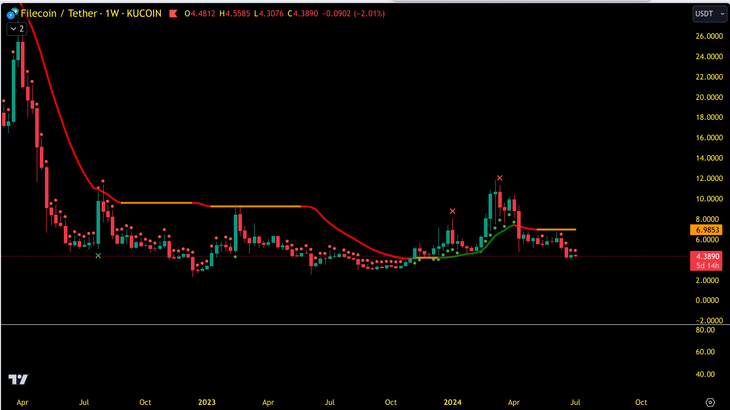Screen dimensions: 730x410
Task: Click the orange 6.9853 price label
Action: [707, 229]
